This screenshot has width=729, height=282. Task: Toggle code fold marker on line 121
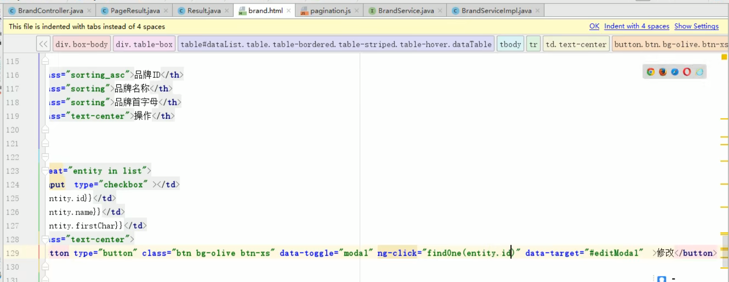(x=45, y=143)
